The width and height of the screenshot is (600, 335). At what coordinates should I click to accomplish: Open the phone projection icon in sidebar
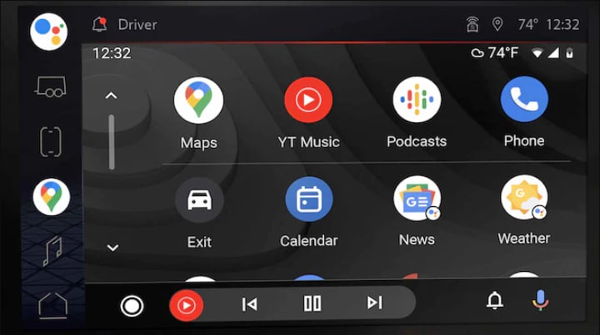click(51, 142)
